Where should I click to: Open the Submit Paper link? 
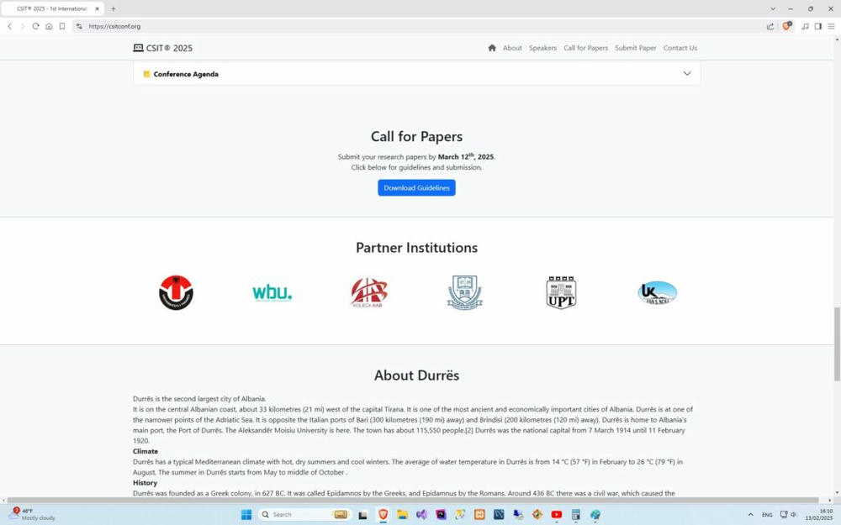[x=635, y=48]
